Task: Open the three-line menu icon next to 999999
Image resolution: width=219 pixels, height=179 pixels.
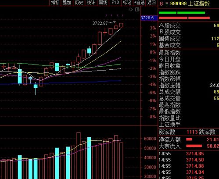Action: pos(167,4)
